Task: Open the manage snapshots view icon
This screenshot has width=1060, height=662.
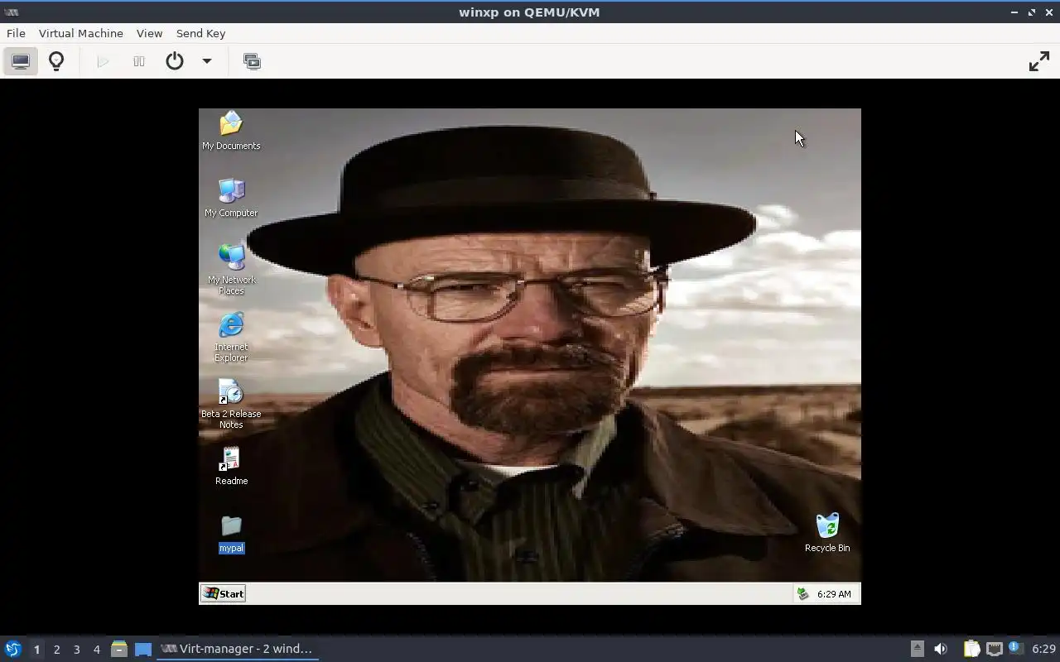Action: coord(252,61)
